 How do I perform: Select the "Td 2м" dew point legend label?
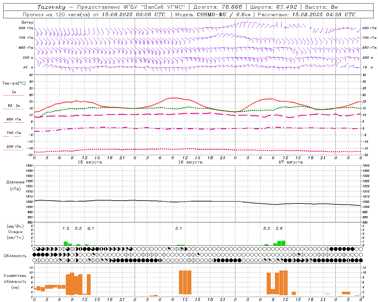click(14, 106)
